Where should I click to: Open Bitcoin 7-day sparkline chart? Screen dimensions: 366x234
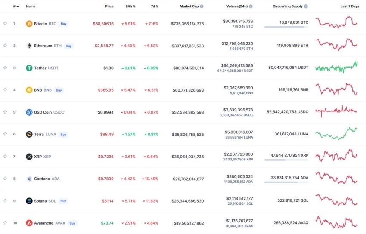(336, 22)
